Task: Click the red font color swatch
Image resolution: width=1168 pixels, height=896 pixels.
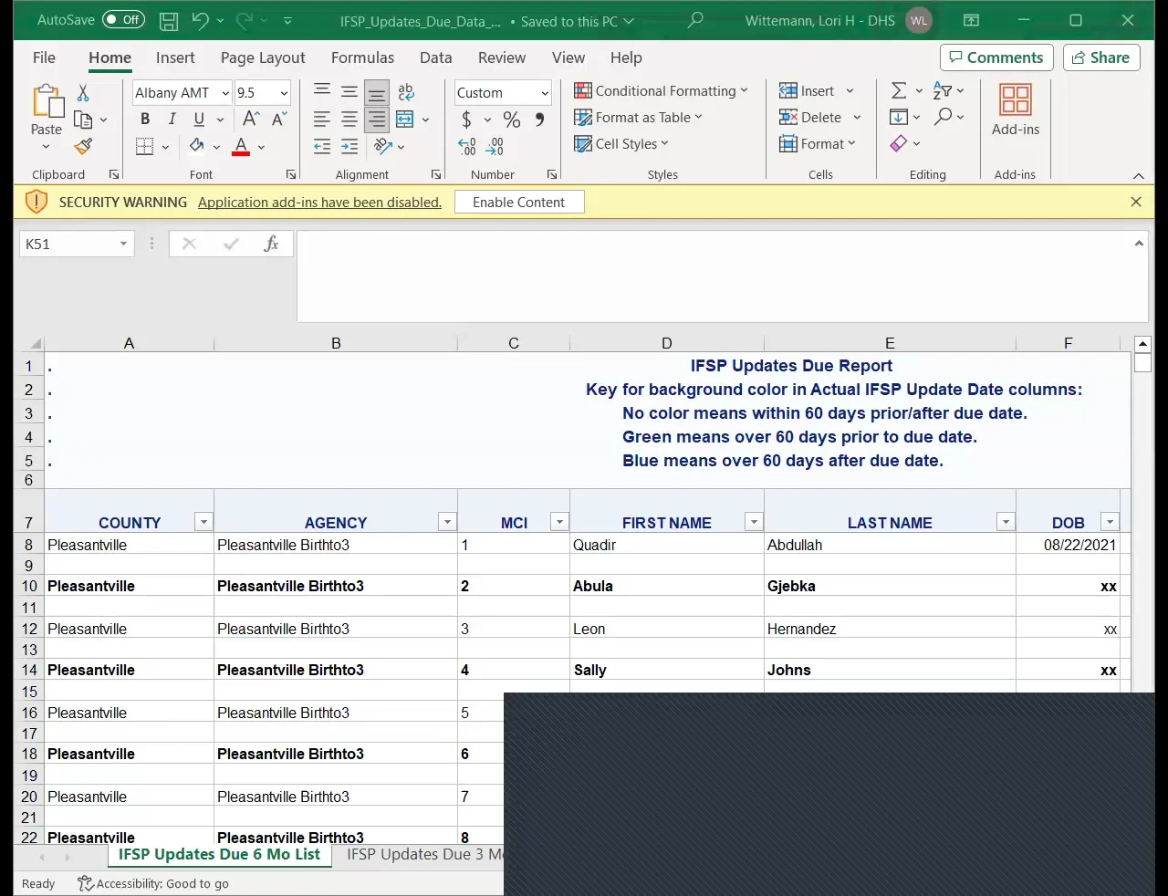Action: click(x=241, y=146)
